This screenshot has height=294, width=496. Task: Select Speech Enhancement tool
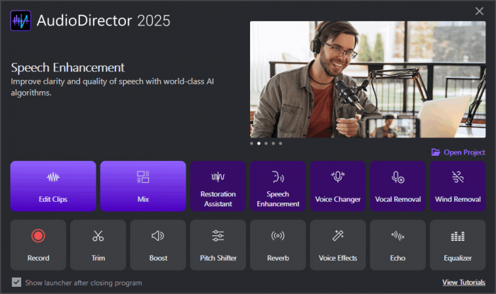tap(278, 186)
